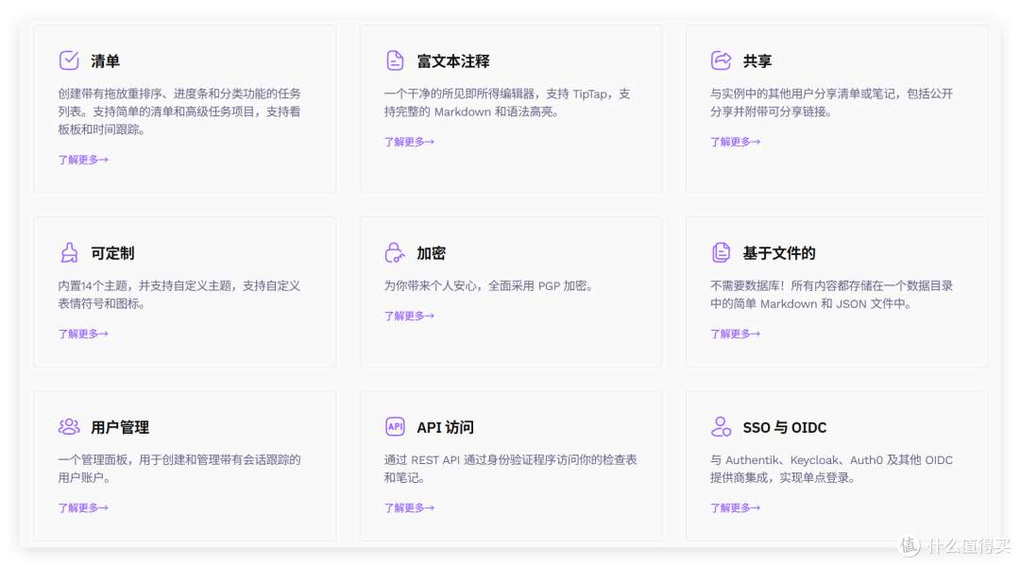This screenshot has width=1020, height=567.
Task: Click description starting 通过 REST API
Action: coord(511,469)
